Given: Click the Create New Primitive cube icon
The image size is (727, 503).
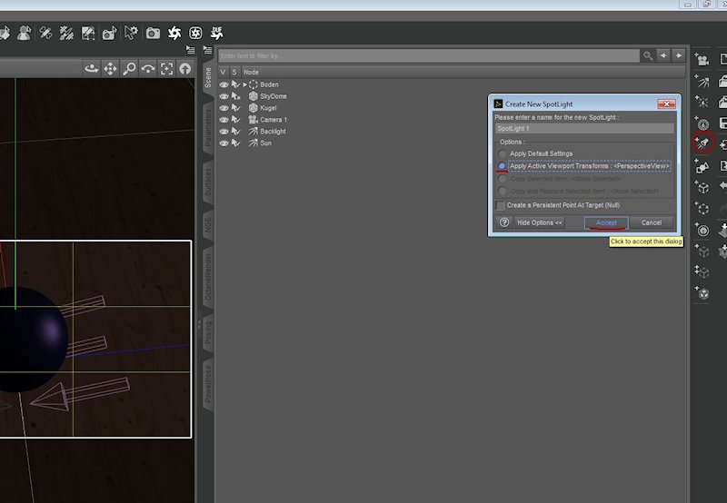Looking at the screenshot, I should [x=702, y=187].
